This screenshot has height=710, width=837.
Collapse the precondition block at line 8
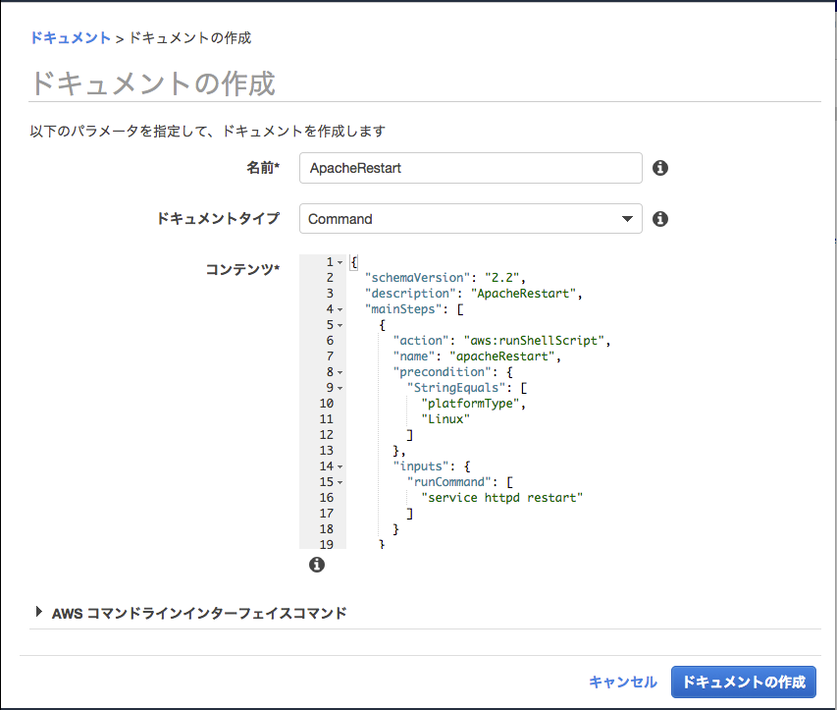coord(340,372)
